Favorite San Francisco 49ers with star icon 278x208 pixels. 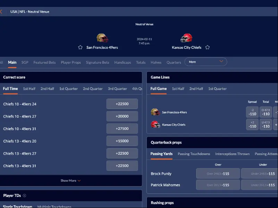click(80, 47)
